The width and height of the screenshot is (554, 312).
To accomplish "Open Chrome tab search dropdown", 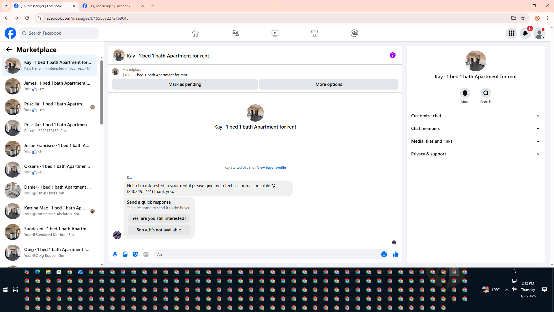I will tap(6, 6).
